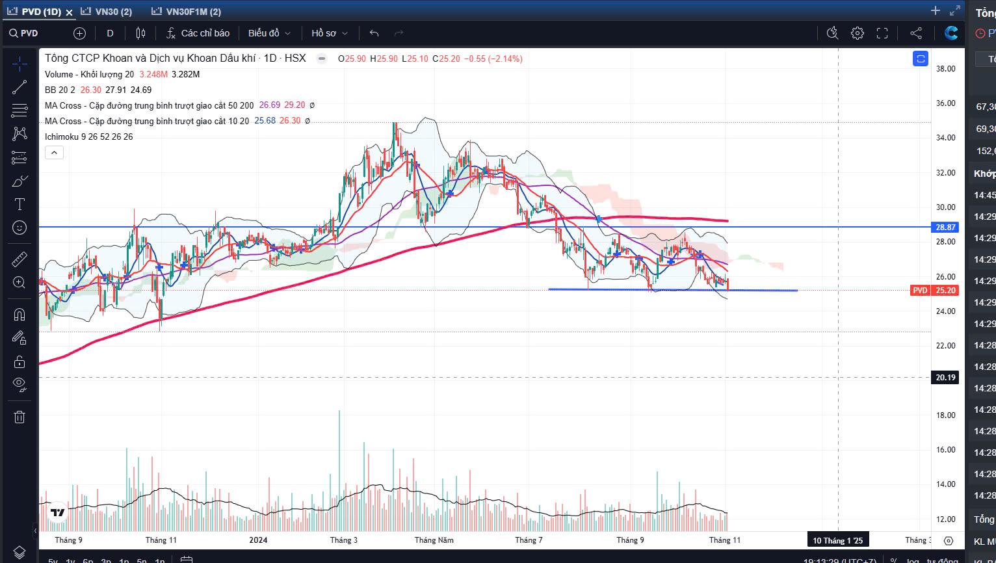Switch to the VN30F1M (2) tab
Image resolution: width=996 pixels, height=563 pixels.
click(x=186, y=12)
